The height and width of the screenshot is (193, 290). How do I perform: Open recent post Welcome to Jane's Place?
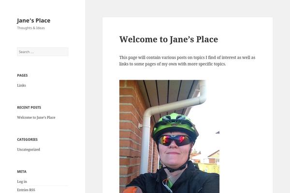[x=36, y=117]
